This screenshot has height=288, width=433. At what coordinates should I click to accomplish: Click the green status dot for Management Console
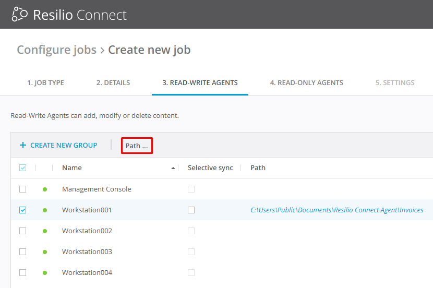point(45,189)
